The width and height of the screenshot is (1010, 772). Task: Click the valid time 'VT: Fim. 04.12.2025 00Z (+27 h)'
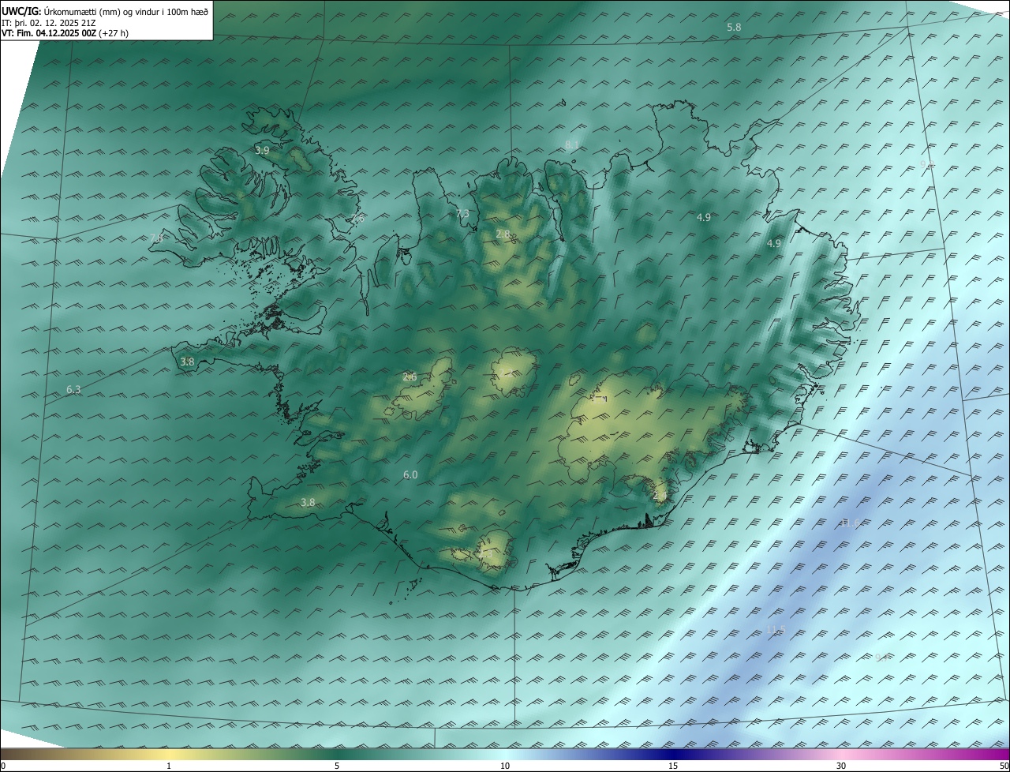[x=65, y=33]
